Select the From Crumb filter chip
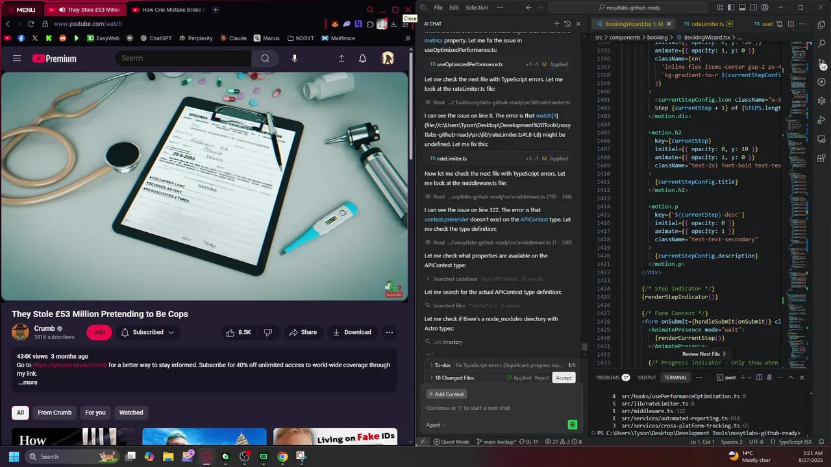The height and width of the screenshot is (467, 831). 55,413
